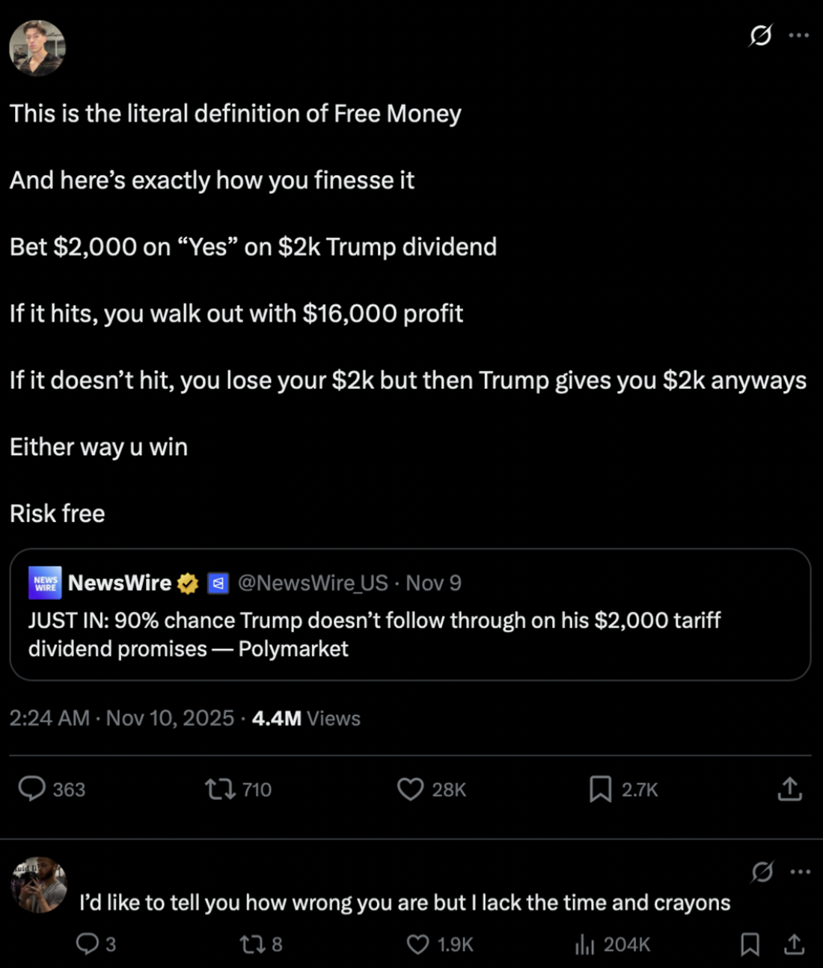
Task: Click the NewsWire affiliation badge icon
Action: pyautogui.click(x=218, y=583)
